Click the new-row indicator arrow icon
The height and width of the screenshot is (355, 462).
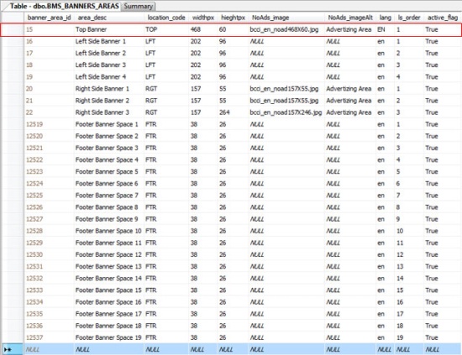pos(8,349)
